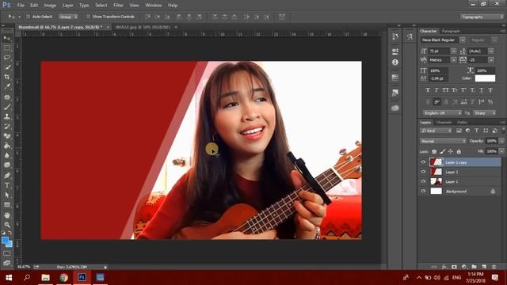Enable the Auto-Select checkbox
The height and width of the screenshot is (285, 507).
(29, 17)
